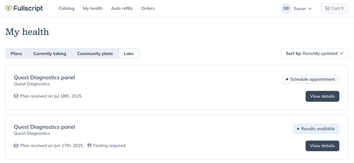The width and height of the screenshot is (354, 163).
Task: Select the Labs tab
Action: pyautogui.click(x=129, y=53)
